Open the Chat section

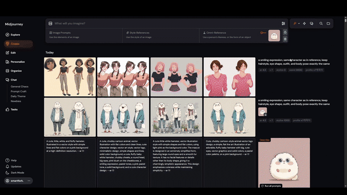click(11, 80)
